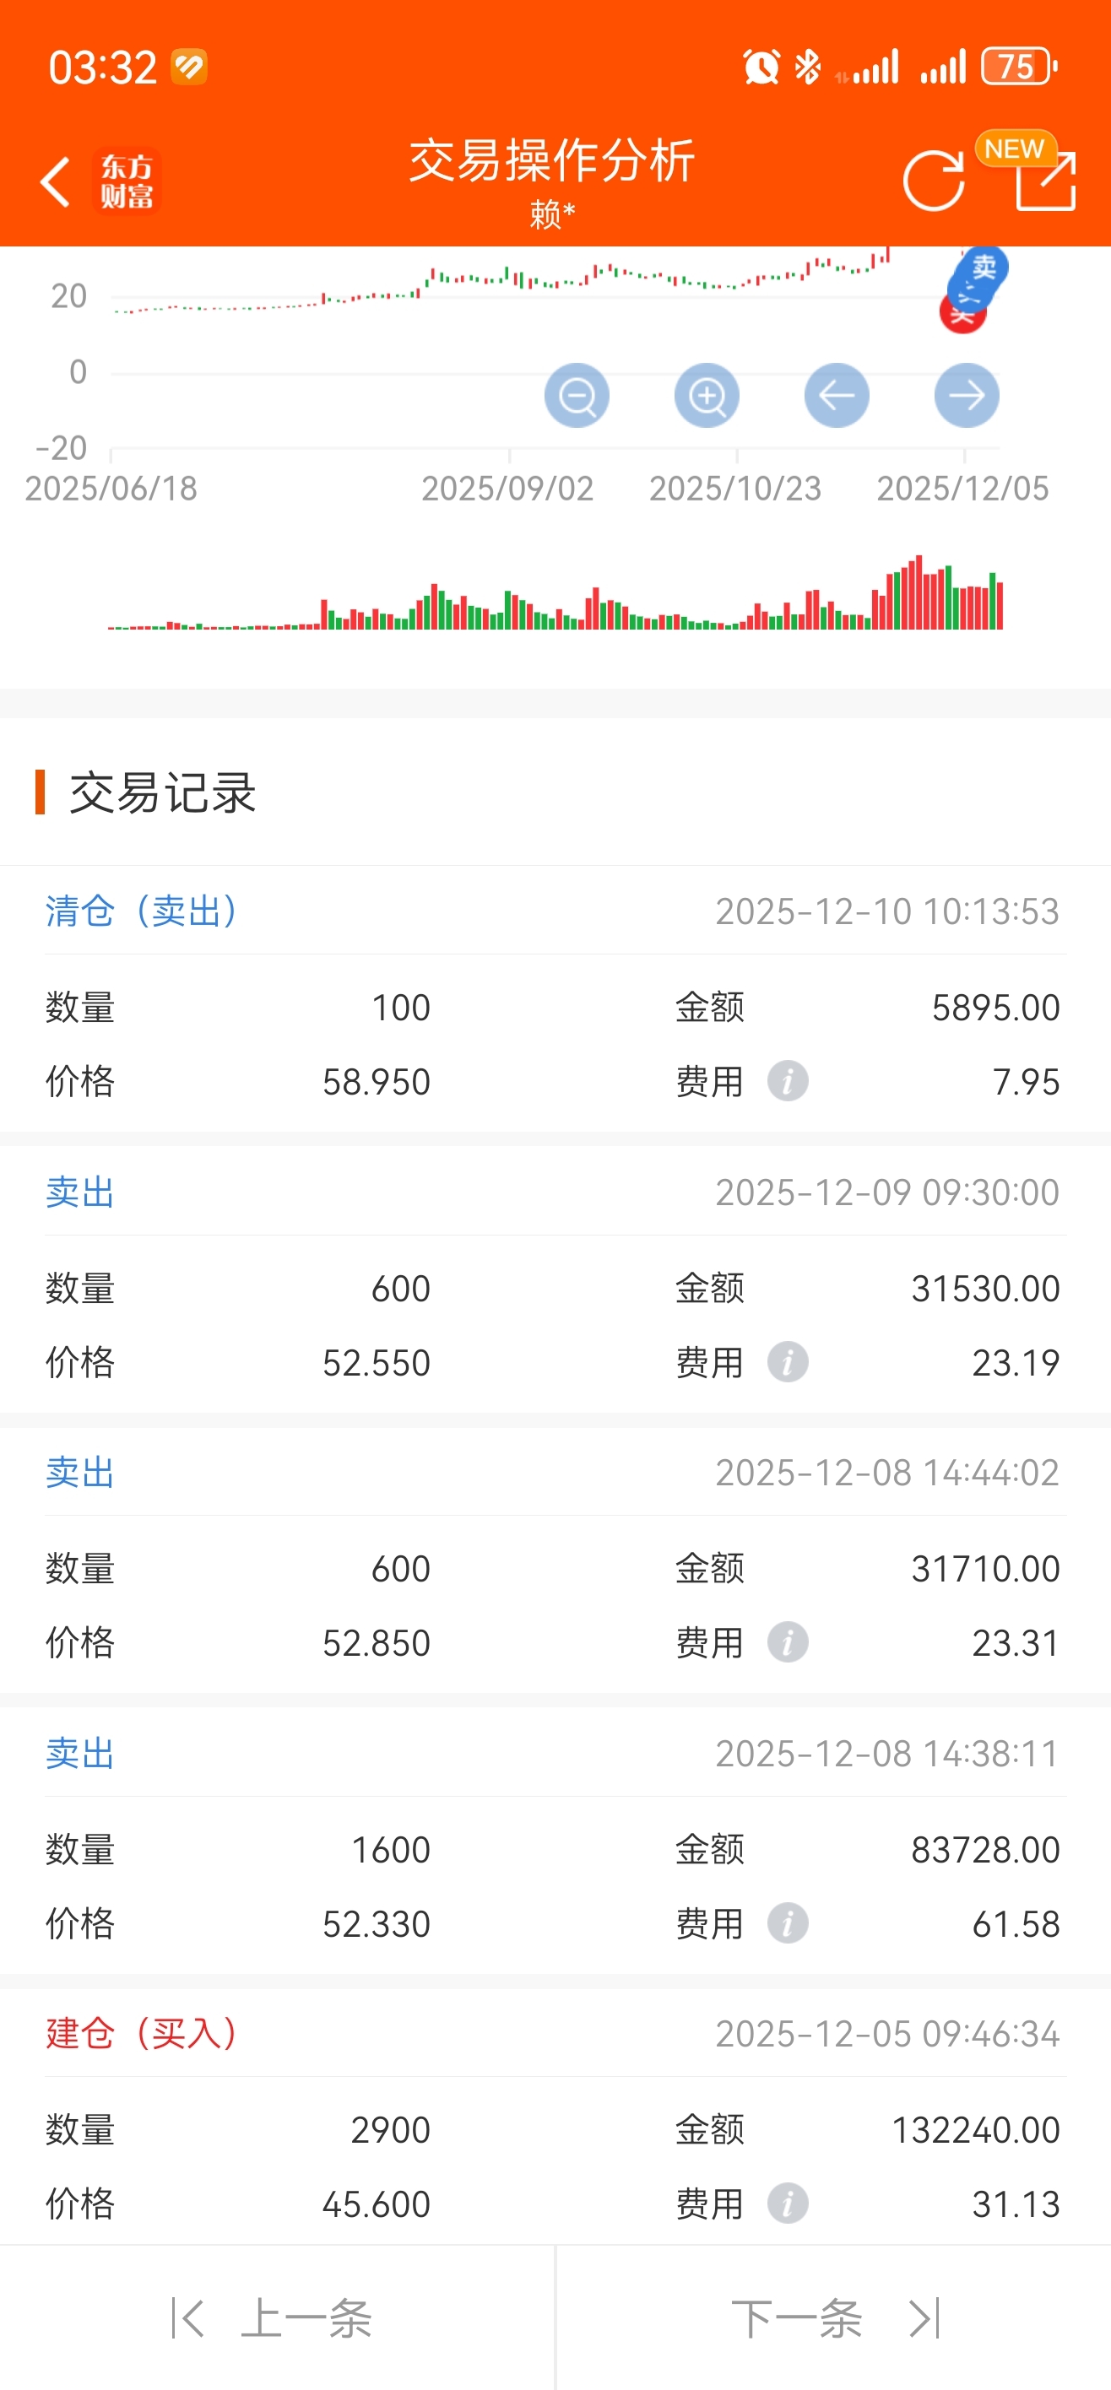The image size is (1111, 2390).
Task: Show fee info for 23.19 fee
Action: coord(787,1363)
